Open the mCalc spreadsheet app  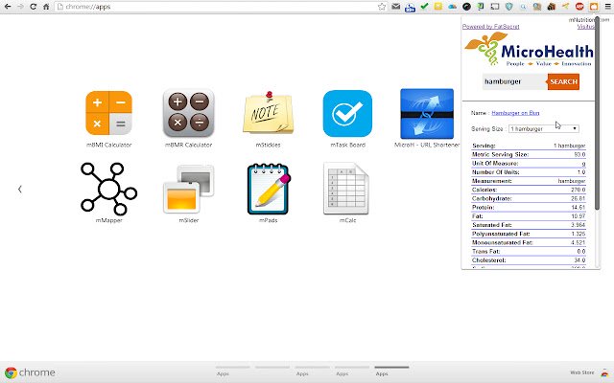pyautogui.click(x=346, y=189)
